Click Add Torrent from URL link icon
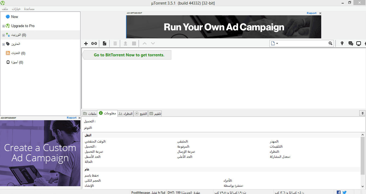Screen dimensions: 366x194 tap(94, 43)
